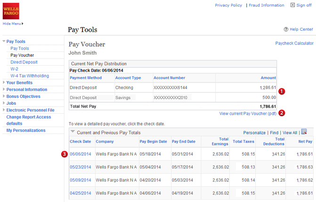Expand the Personal Information section
This screenshot has width=316, height=202.
point(4,89)
